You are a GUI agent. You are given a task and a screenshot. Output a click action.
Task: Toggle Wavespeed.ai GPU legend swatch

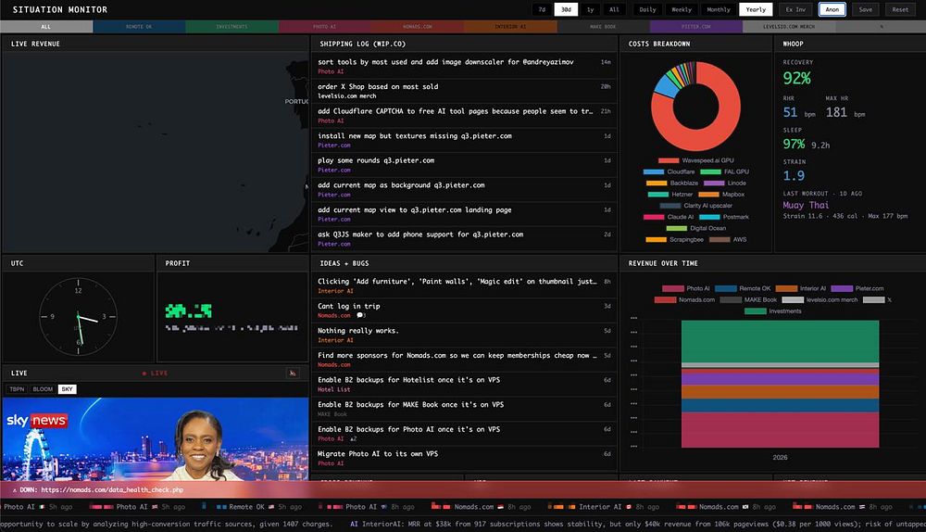pos(669,160)
